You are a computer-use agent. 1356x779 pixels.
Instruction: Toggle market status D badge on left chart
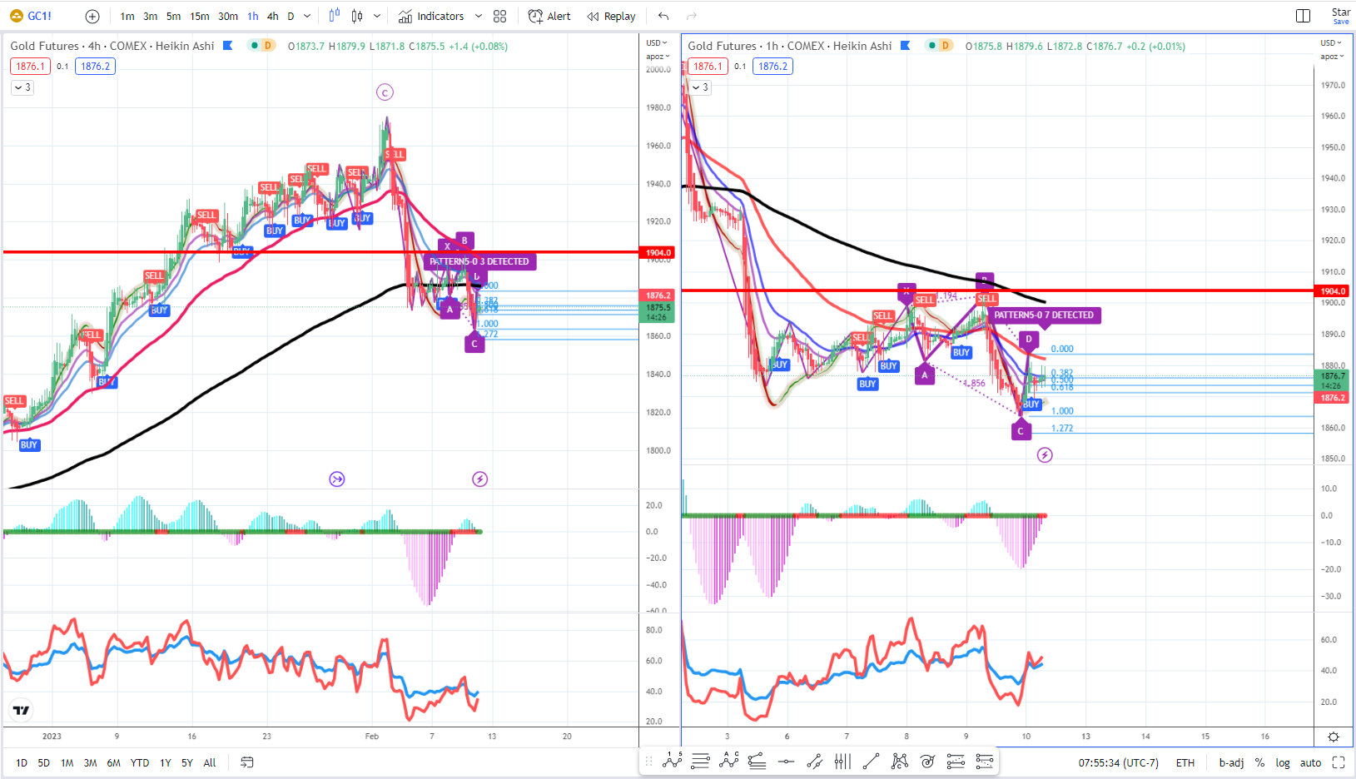pos(268,46)
